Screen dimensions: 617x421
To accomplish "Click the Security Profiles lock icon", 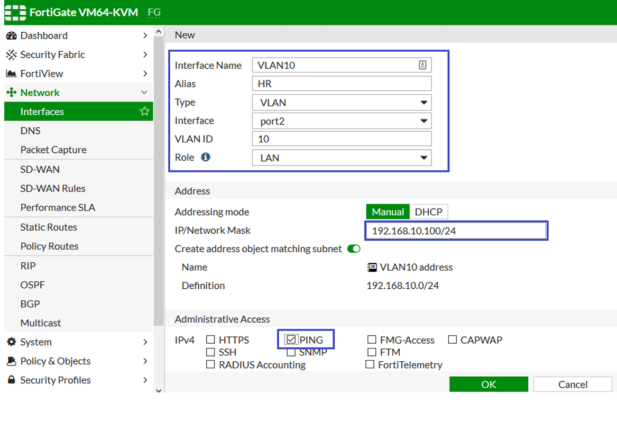I will (x=12, y=380).
